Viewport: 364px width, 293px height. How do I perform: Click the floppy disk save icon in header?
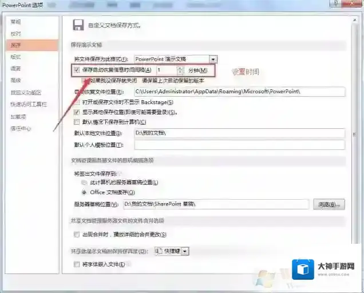pyautogui.click(x=78, y=25)
